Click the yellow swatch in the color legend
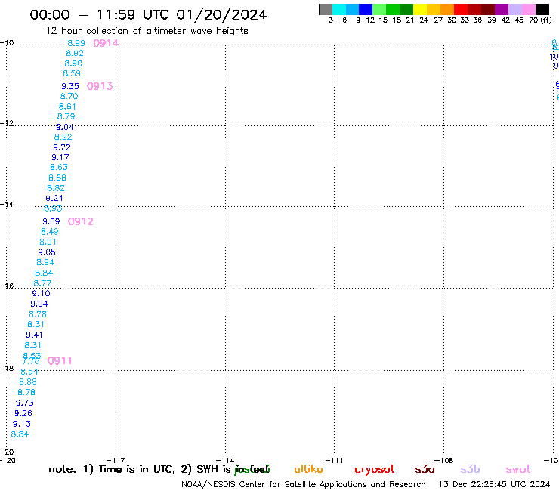The height and width of the screenshot is (491, 559). pyautogui.click(x=420, y=9)
